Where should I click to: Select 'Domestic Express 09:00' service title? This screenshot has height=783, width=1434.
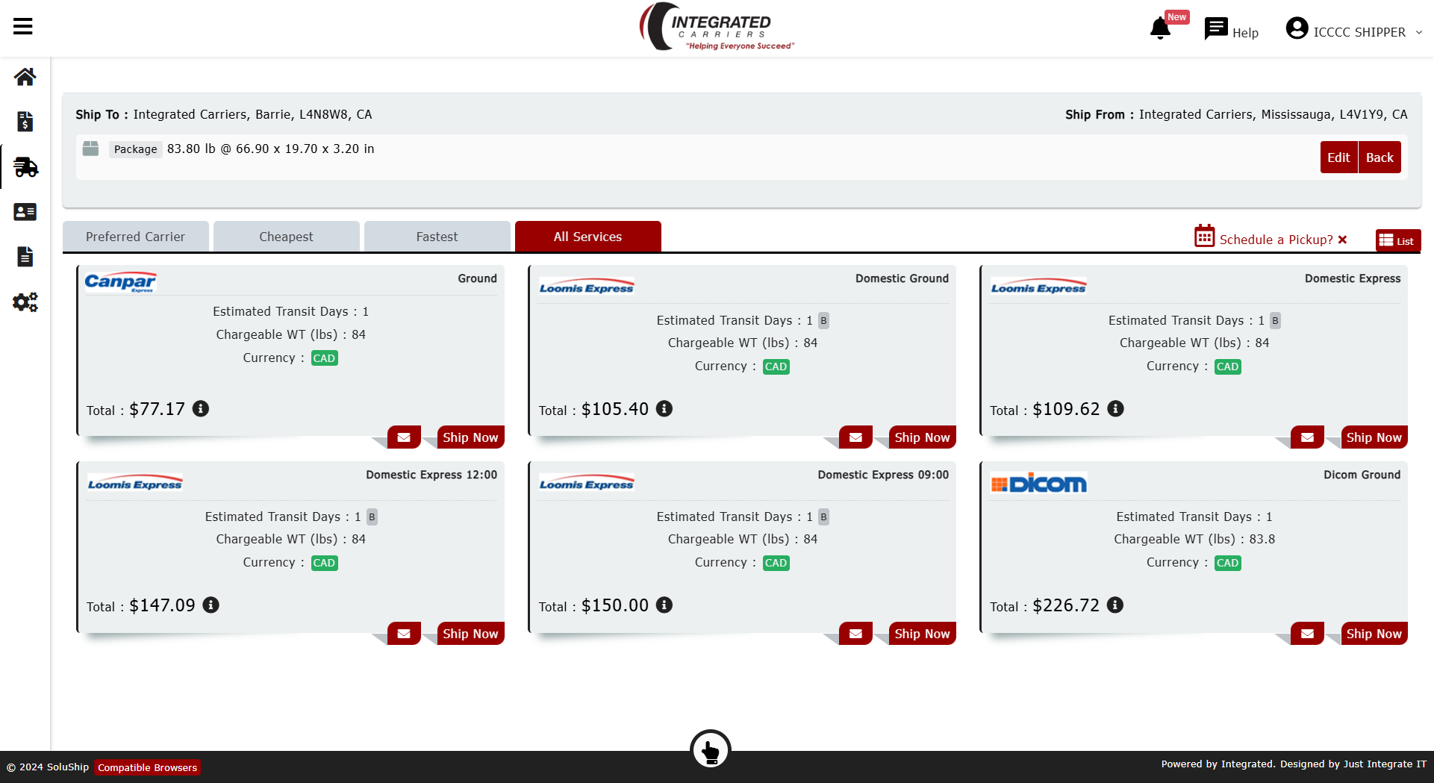click(x=883, y=475)
